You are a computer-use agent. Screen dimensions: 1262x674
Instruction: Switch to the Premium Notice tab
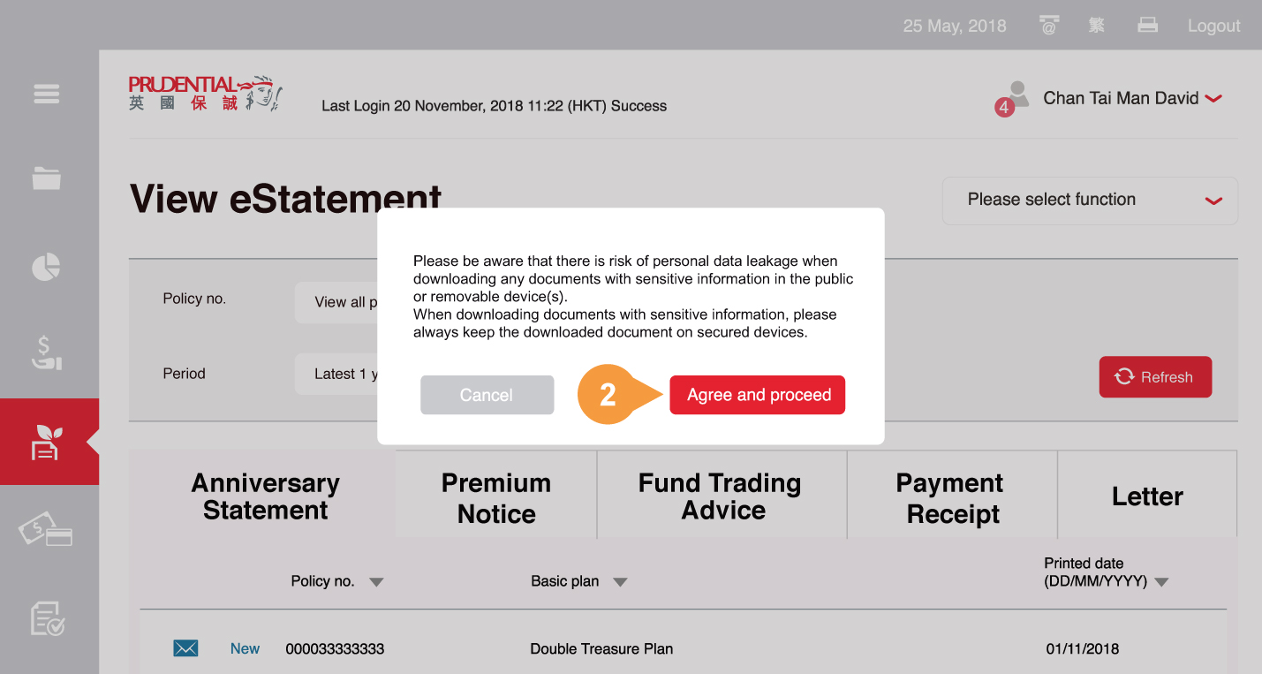coord(496,498)
